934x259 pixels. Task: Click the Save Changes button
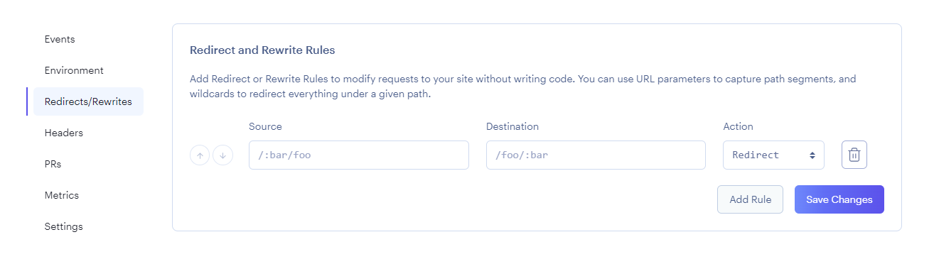pos(839,199)
